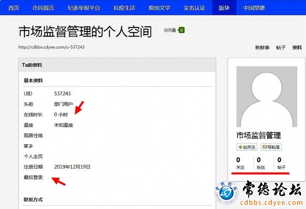Open the 首页 navigation item
The image size is (306, 209).
14,8
